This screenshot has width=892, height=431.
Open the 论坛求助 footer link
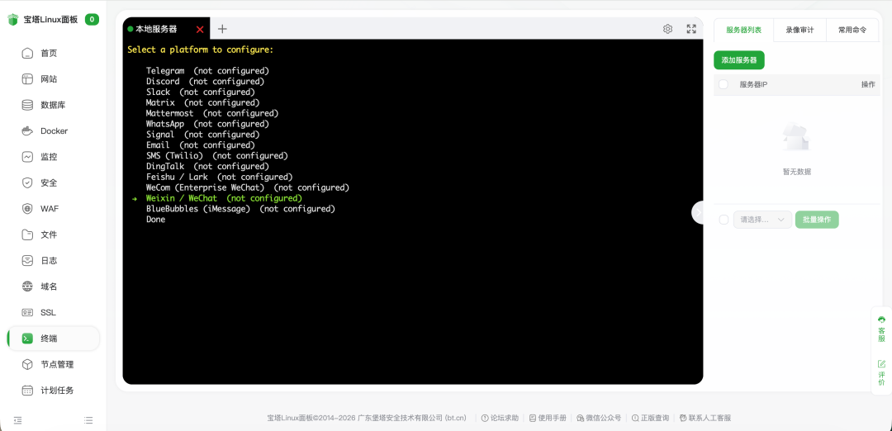500,418
